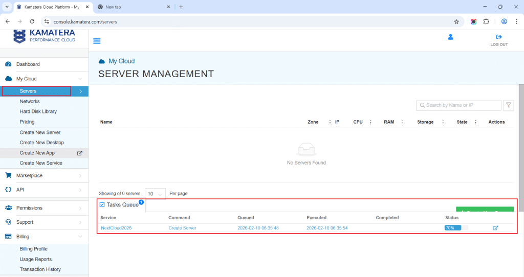The height and width of the screenshot is (277, 524).
Task: Open the NextCloud2026 task external link icon
Action: pyautogui.click(x=495, y=228)
